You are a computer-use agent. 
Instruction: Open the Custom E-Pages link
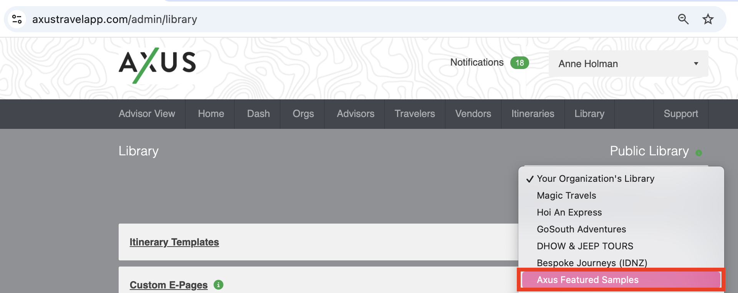169,285
